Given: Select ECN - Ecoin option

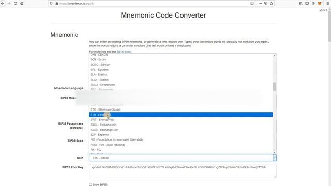Looking at the screenshot, I should tap(180, 60).
